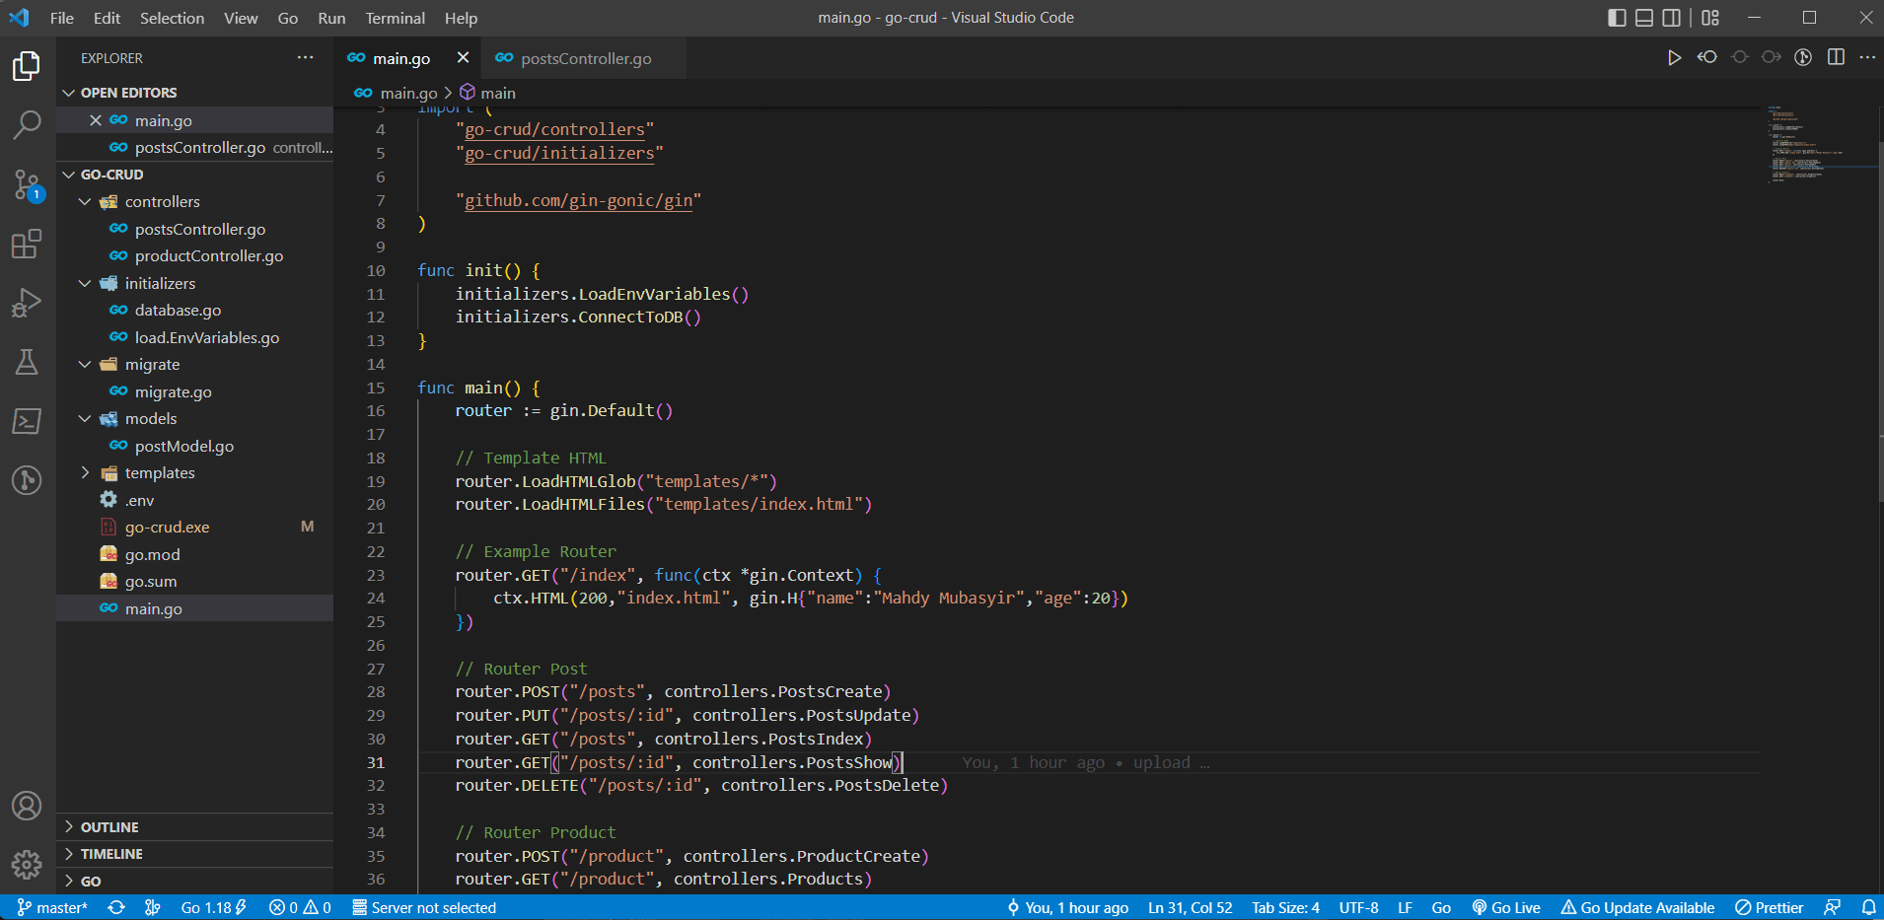
Task: Open the Edit menu
Action: coord(107,18)
